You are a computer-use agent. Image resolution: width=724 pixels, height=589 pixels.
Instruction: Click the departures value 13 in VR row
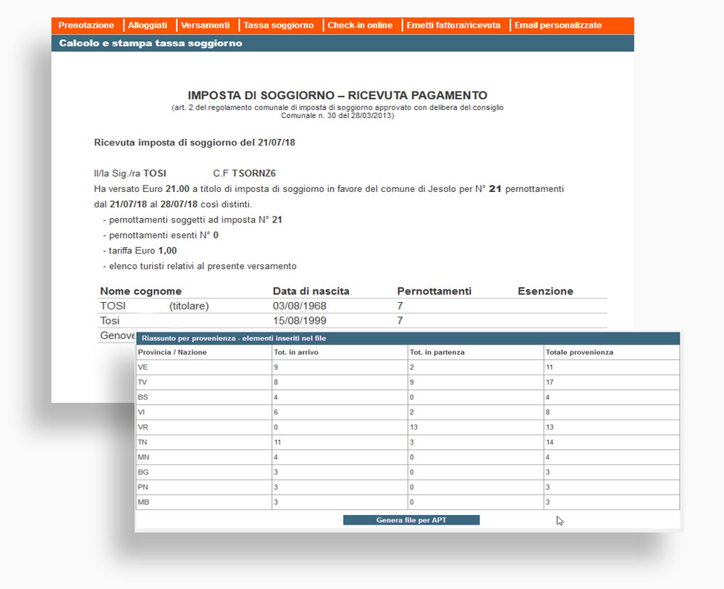[413, 427]
